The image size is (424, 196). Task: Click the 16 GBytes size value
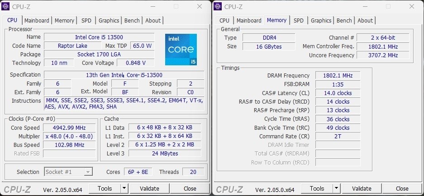(269, 46)
